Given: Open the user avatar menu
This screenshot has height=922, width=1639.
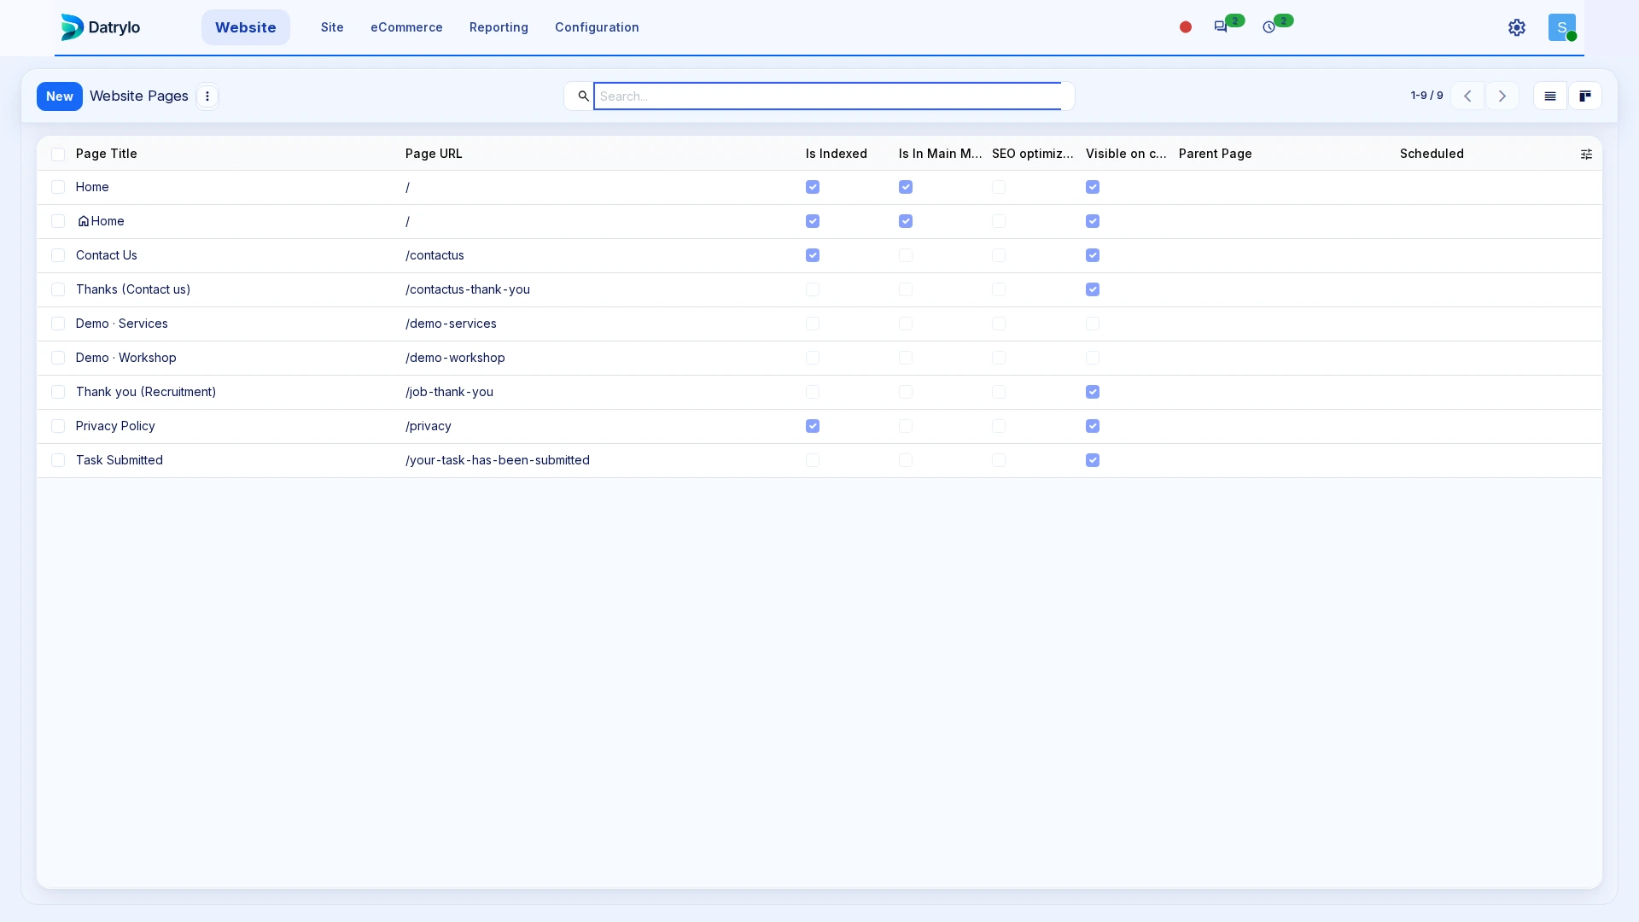Looking at the screenshot, I should coord(1562,27).
